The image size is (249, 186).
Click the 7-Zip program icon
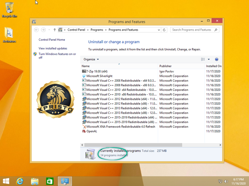point(84,71)
